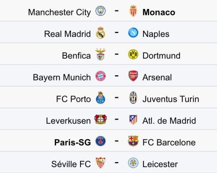Select the Juventus striped crest
The height and width of the screenshot is (173, 217).
(133, 98)
